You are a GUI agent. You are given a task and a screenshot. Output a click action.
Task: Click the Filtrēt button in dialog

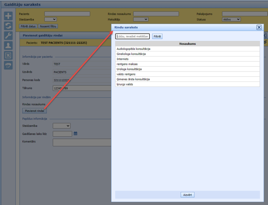pyautogui.click(x=157, y=37)
